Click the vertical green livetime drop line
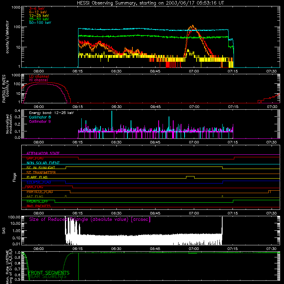This screenshot has height=284, width=284. click(78, 267)
